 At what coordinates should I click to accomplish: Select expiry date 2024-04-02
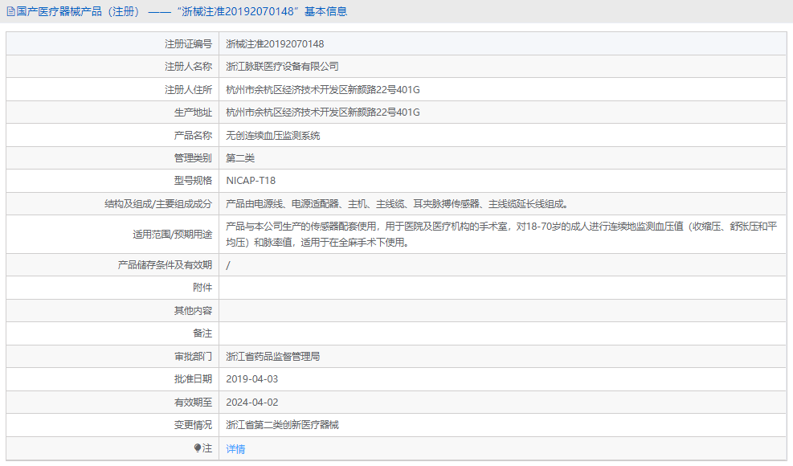(251, 403)
